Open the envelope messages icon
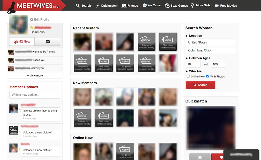 47,42
